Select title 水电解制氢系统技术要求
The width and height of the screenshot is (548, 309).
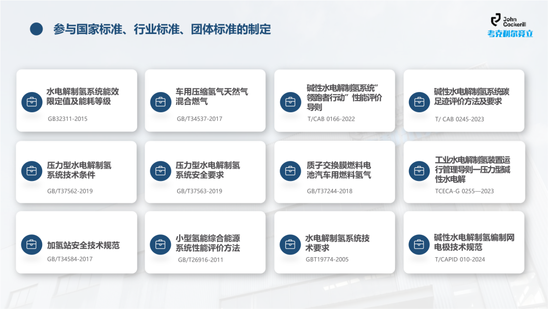(x=337, y=243)
